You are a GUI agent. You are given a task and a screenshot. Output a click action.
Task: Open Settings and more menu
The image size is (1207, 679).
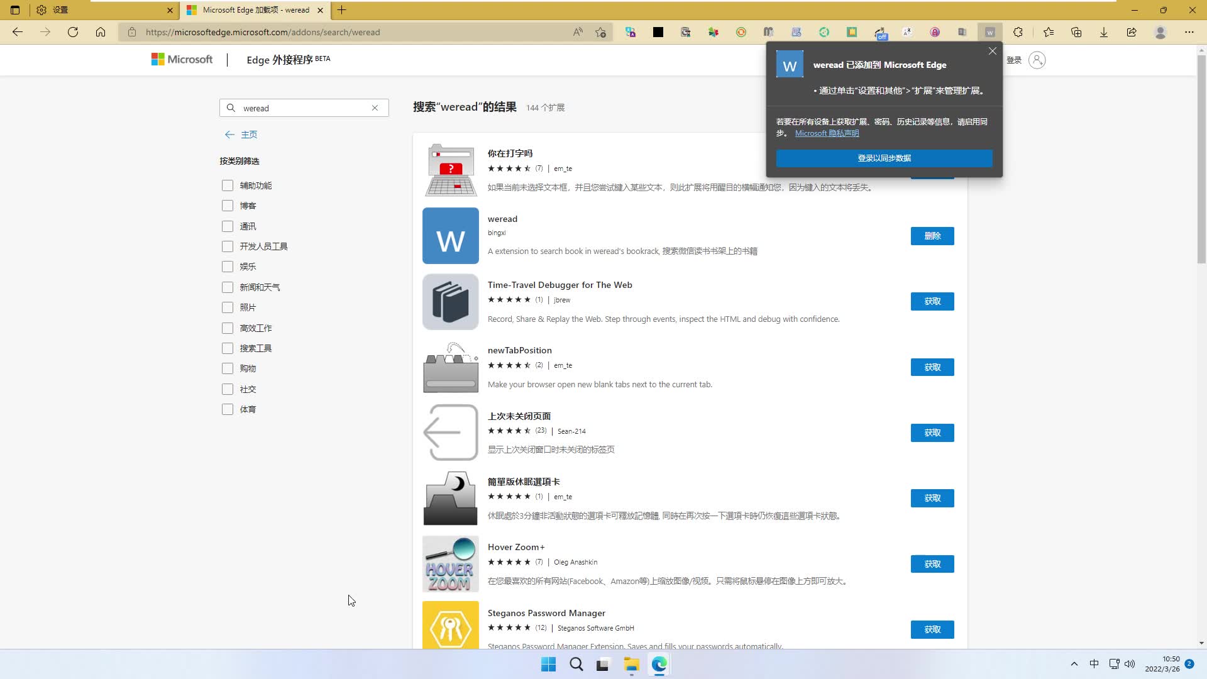(x=1189, y=32)
